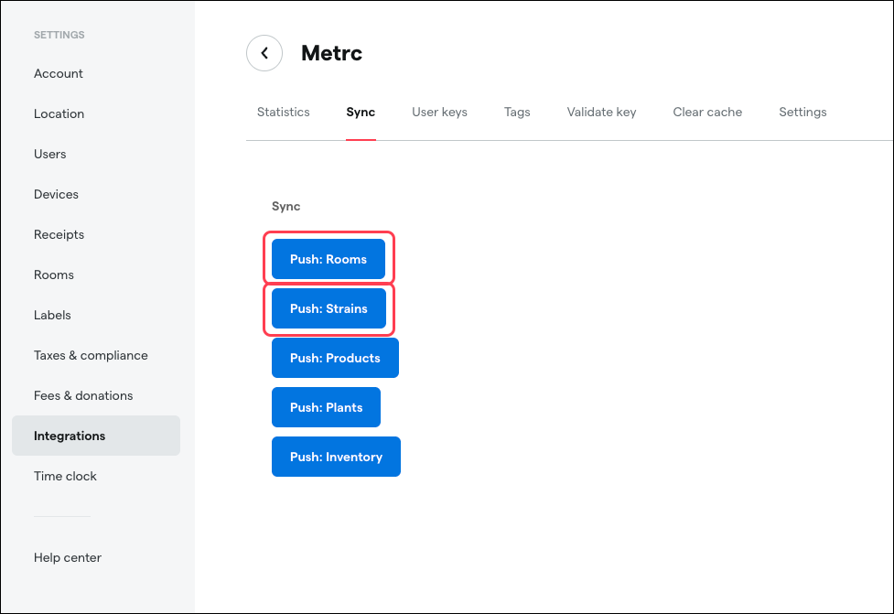Click the back arrow next to Metrc

tap(264, 53)
